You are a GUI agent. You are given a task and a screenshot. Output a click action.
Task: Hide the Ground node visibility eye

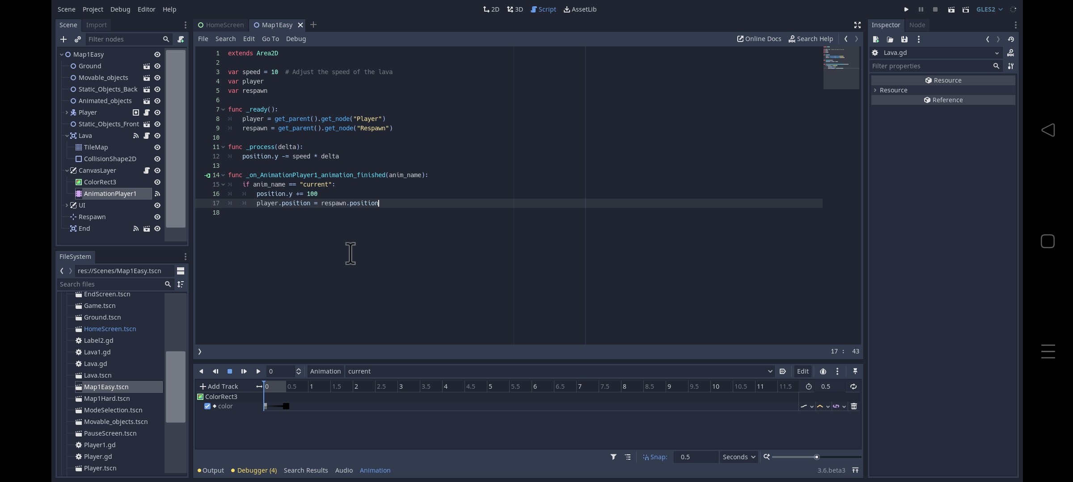(157, 66)
